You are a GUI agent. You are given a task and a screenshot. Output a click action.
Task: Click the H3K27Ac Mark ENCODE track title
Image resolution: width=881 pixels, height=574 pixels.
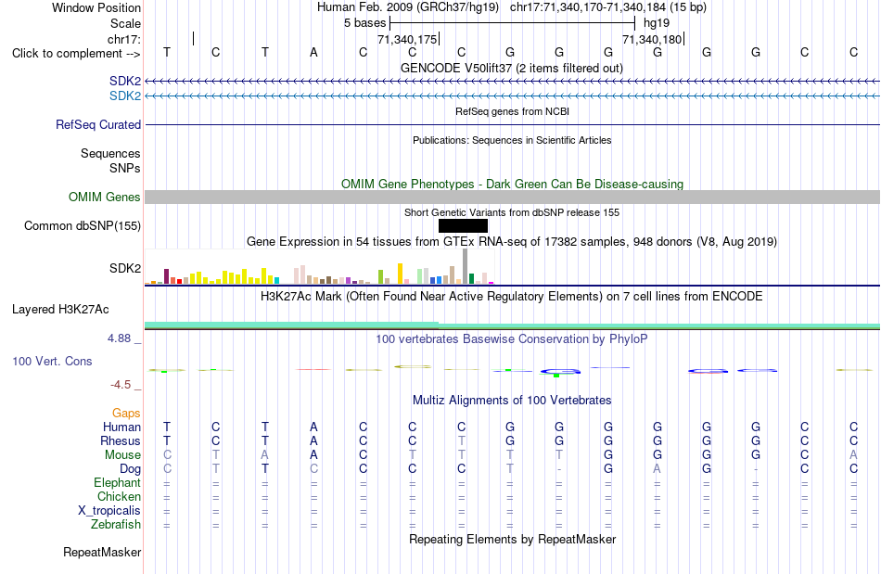(512, 297)
